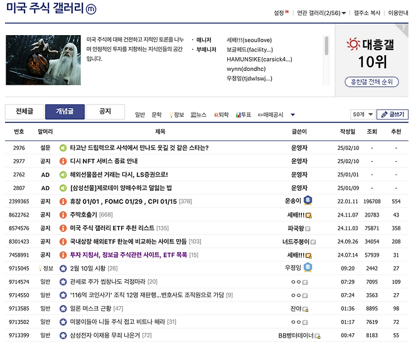Filter posts by 문학 category
The image size is (413, 342).
[156, 115]
